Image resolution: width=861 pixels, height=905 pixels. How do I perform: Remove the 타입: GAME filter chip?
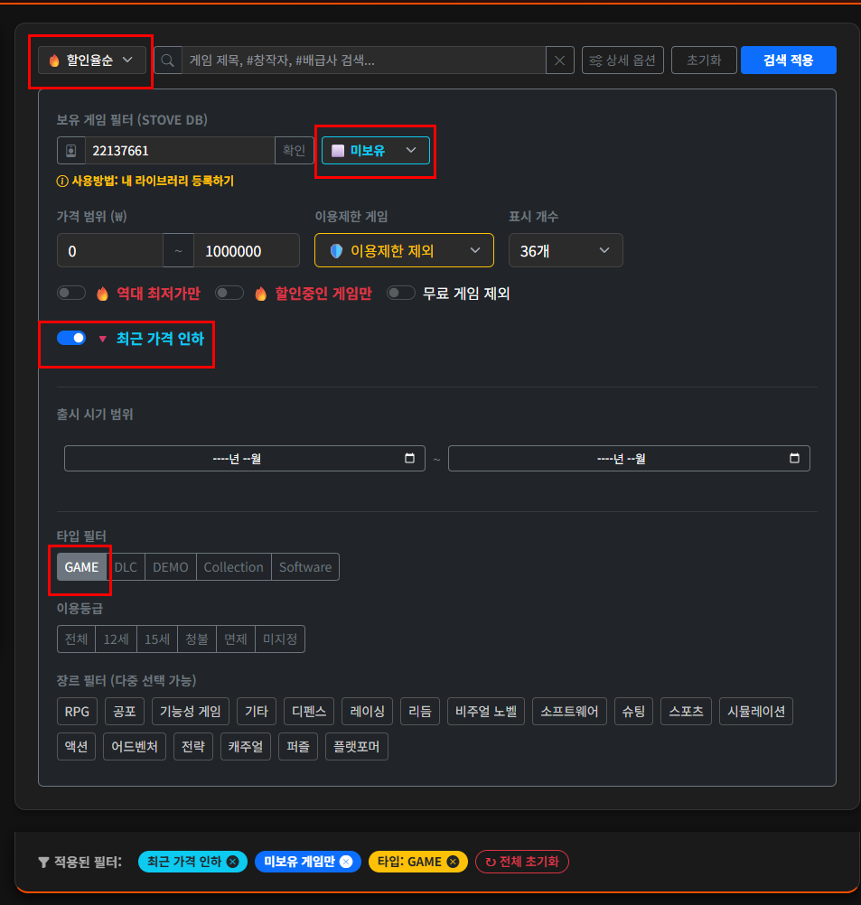[453, 862]
